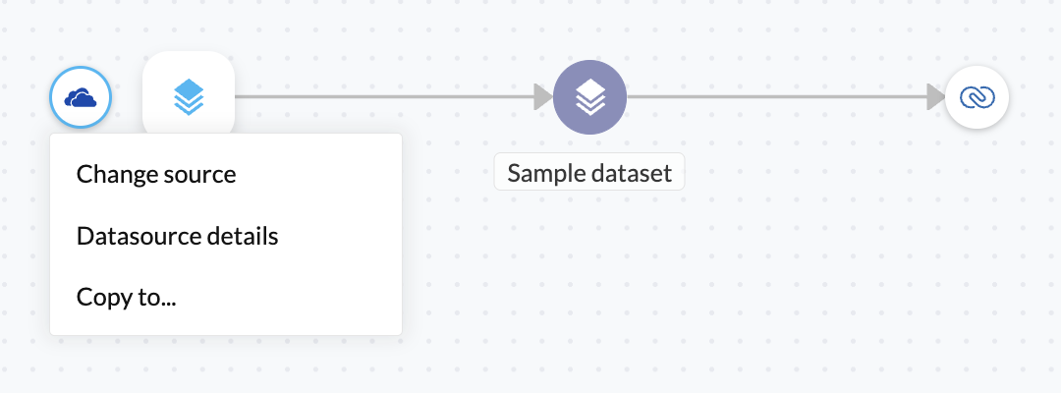The height and width of the screenshot is (393, 1061).
Task: Select the "Copy to..." menu option
Action: pos(127,297)
